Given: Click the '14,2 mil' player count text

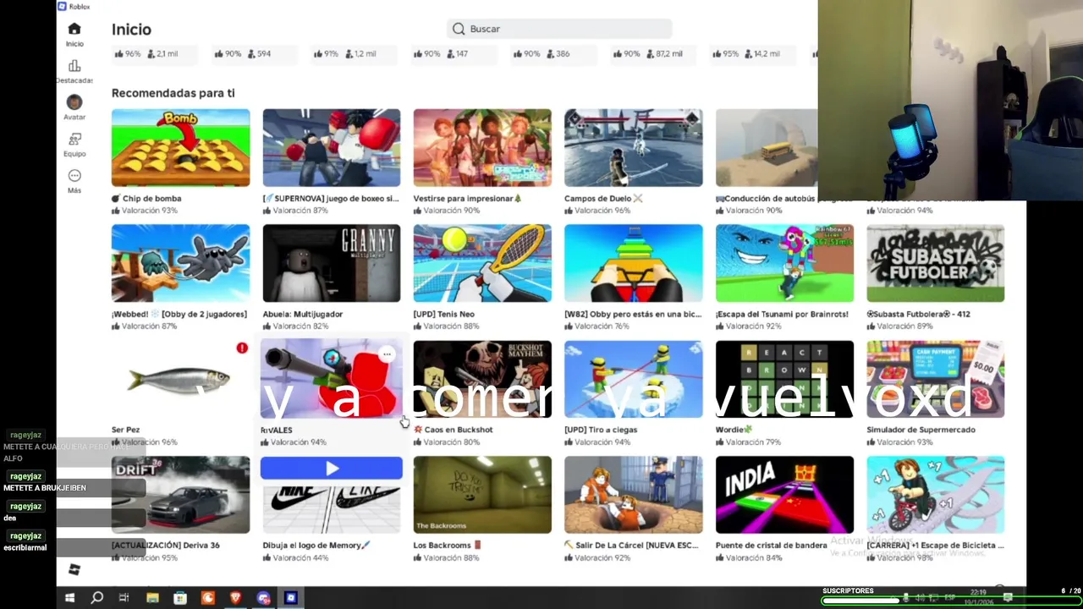Looking at the screenshot, I should pos(767,53).
